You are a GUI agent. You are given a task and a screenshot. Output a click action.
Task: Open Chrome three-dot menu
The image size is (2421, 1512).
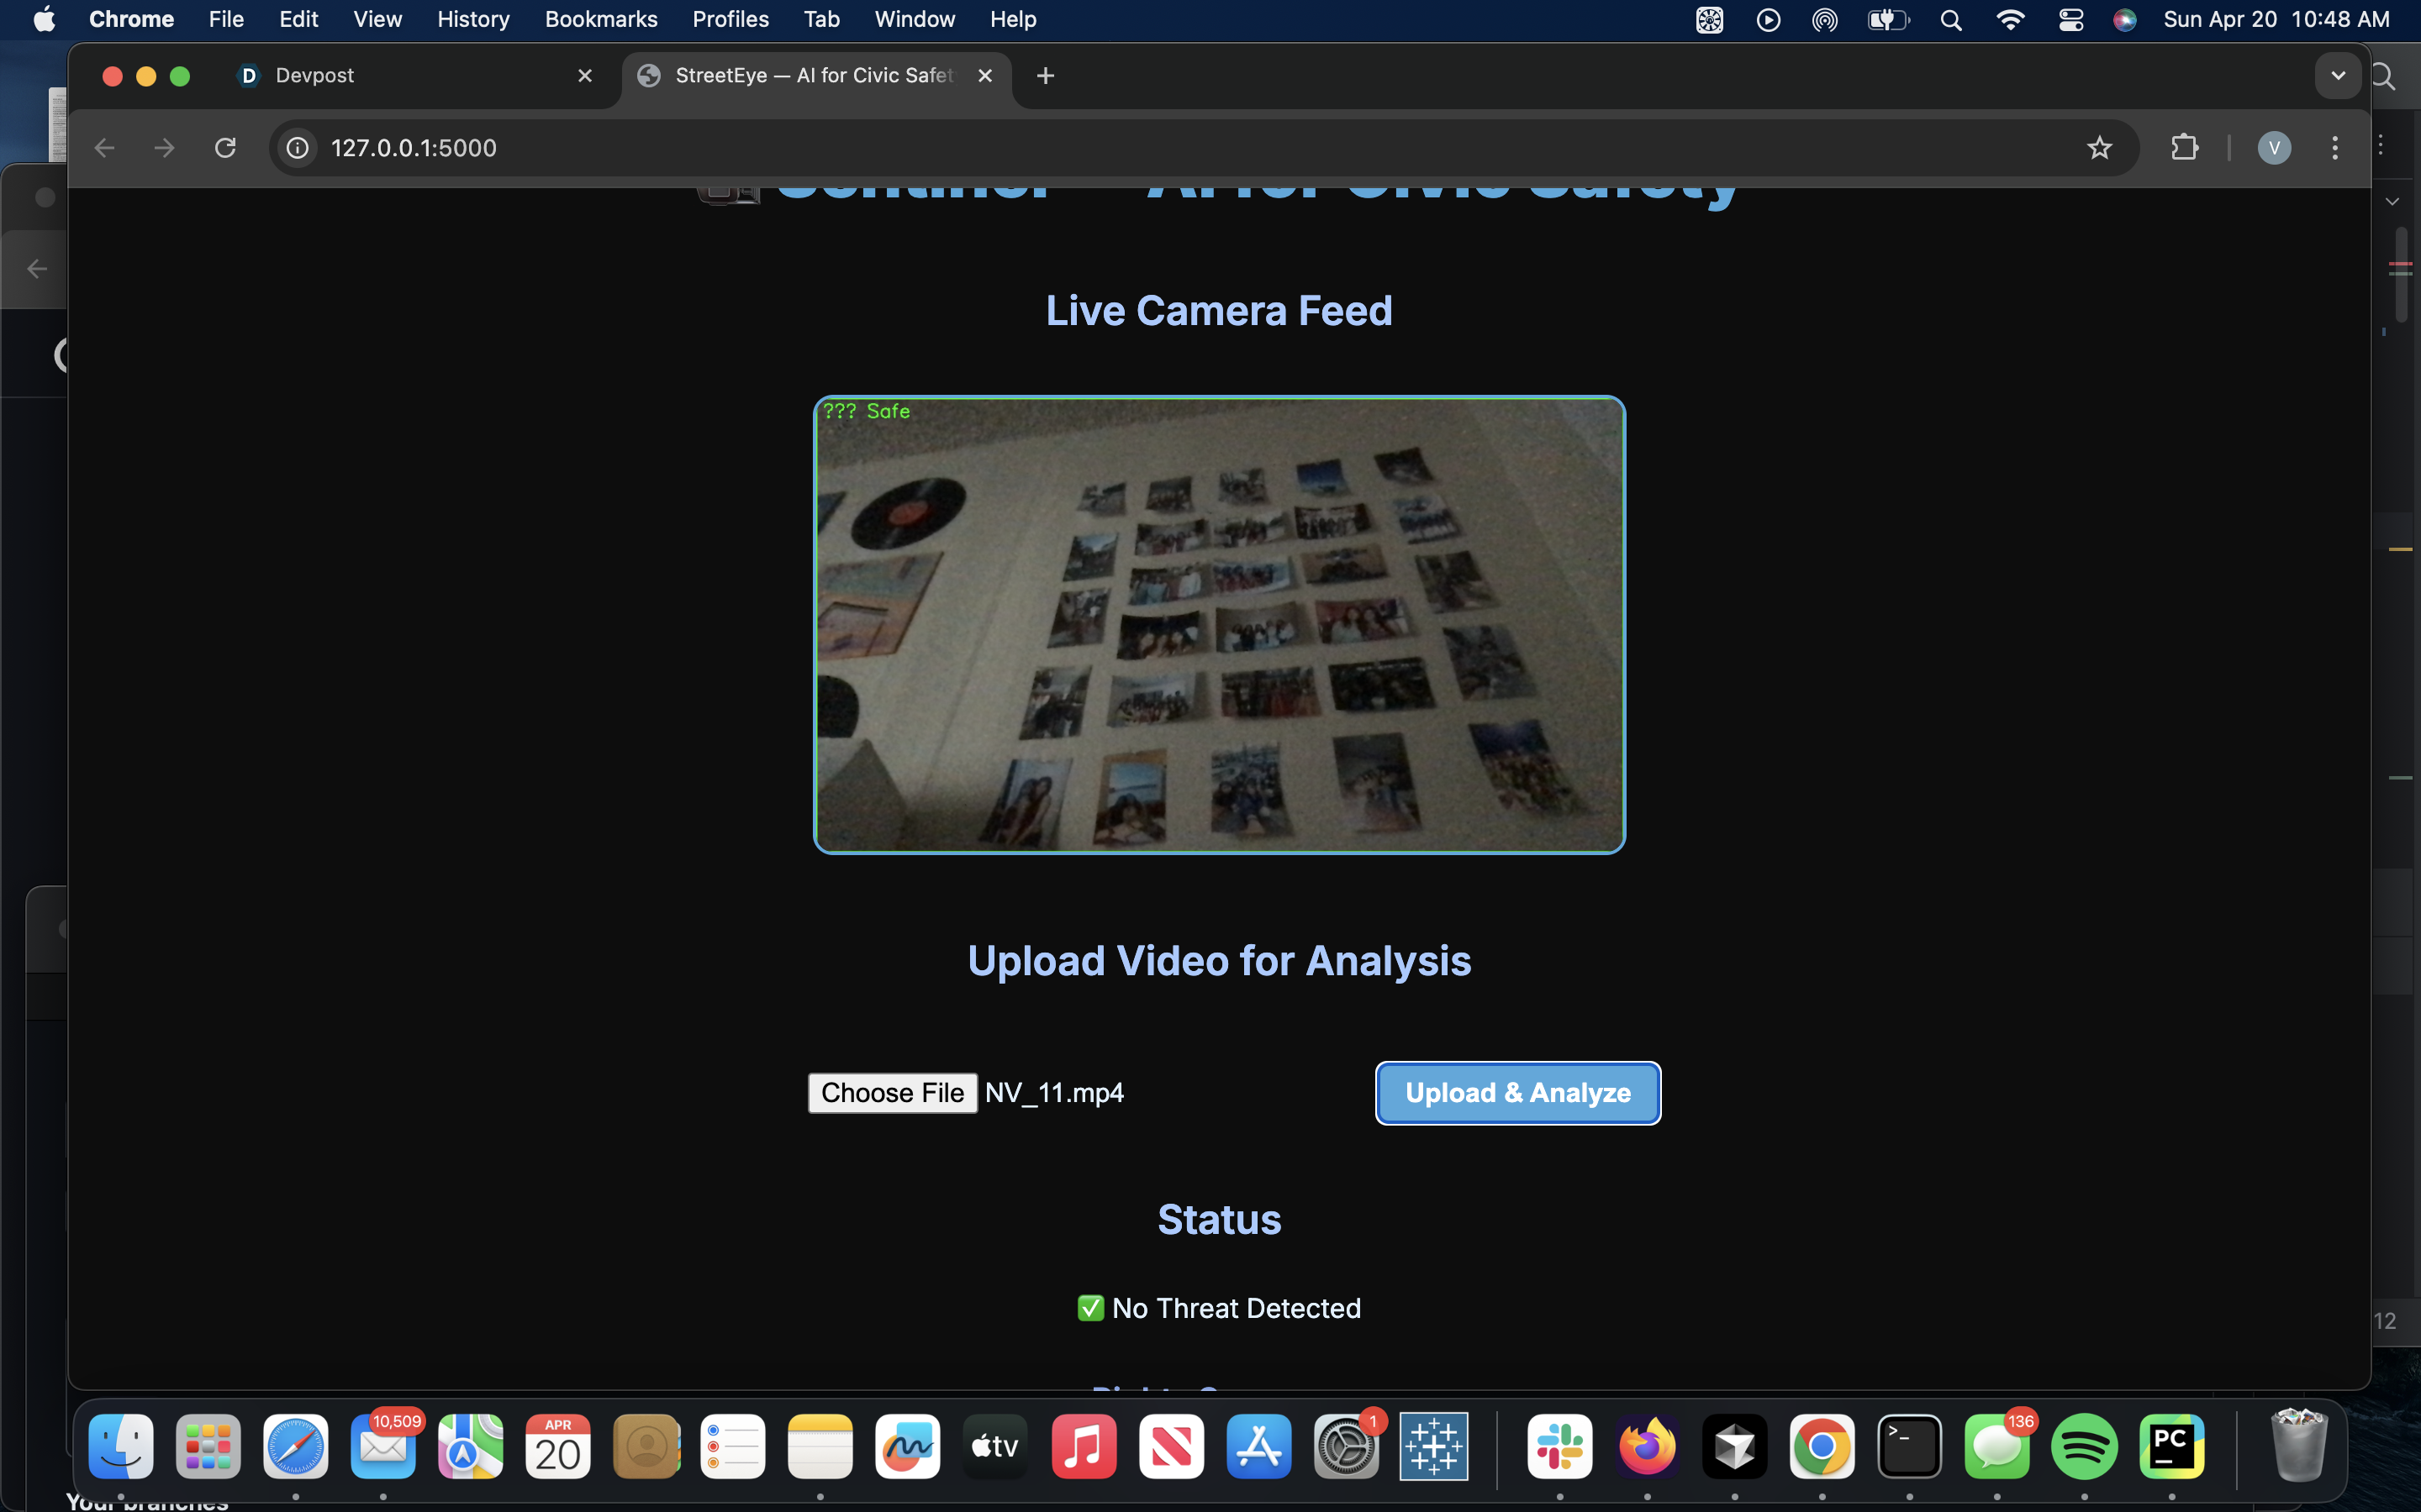2335,148
